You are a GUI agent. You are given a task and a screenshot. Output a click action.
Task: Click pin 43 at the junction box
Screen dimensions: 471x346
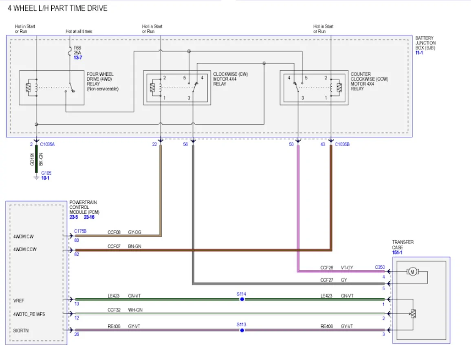[x=323, y=145]
